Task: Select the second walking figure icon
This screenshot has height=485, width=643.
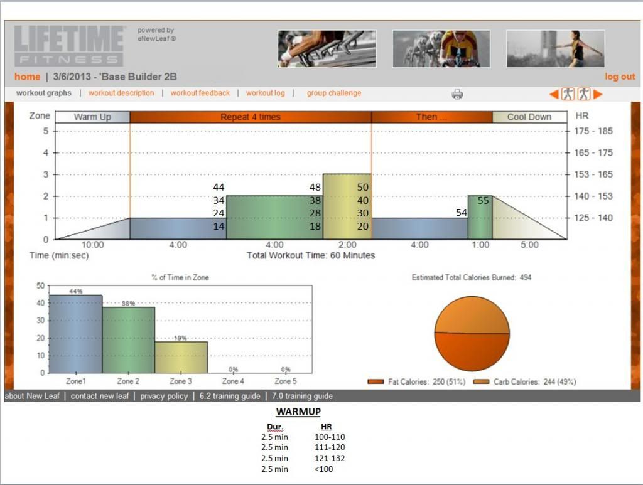Action: coord(583,94)
